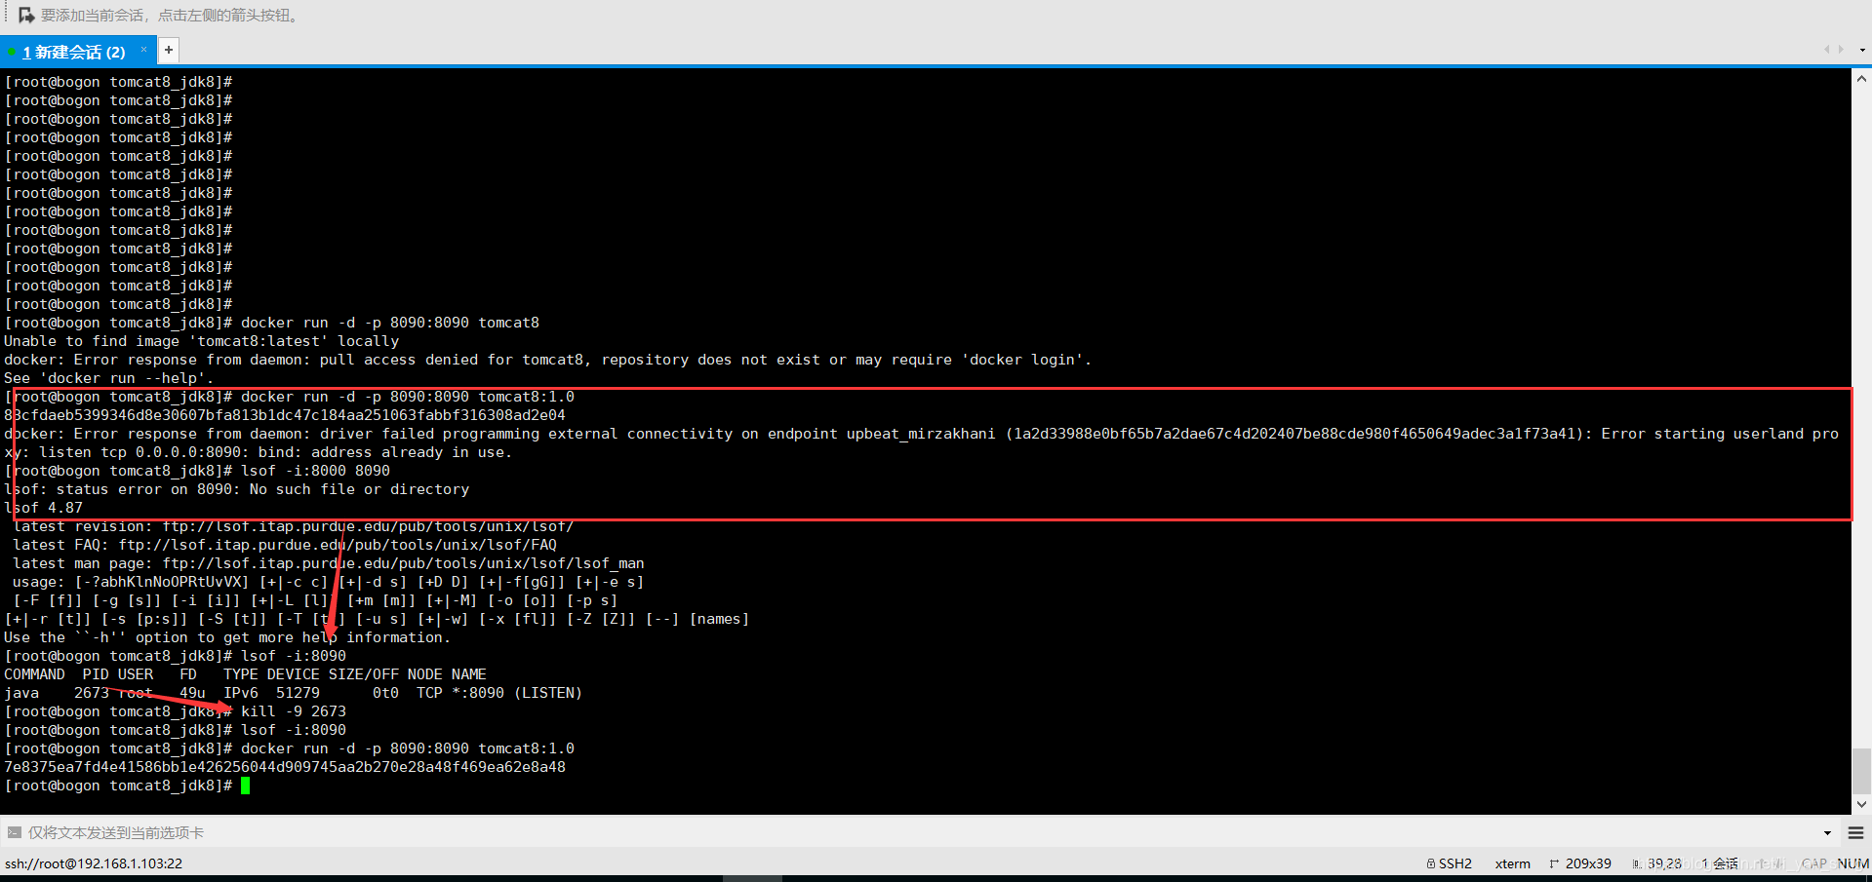1872x882 pixels.
Task: Click the SSH2 lock indicator in status bar
Action: [x=1449, y=863]
